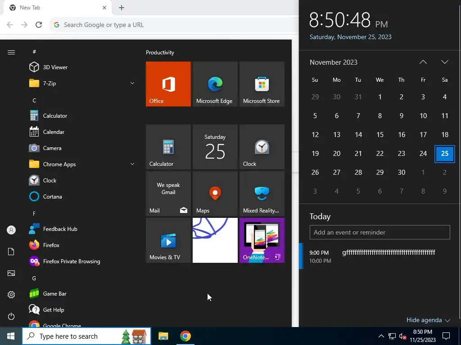Click Chrome's forward arrow
Viewport: 461px width, 345px height.
coord(24,25)
